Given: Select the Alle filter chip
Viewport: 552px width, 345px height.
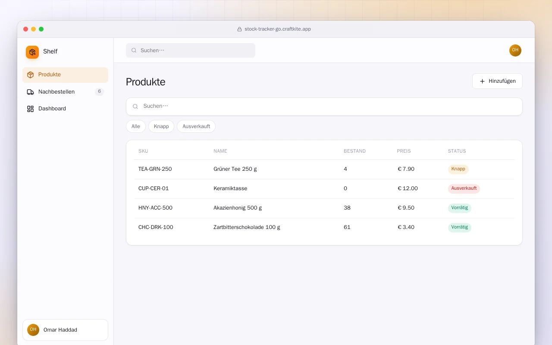Looking at the screenshot, I should point(136,126).
